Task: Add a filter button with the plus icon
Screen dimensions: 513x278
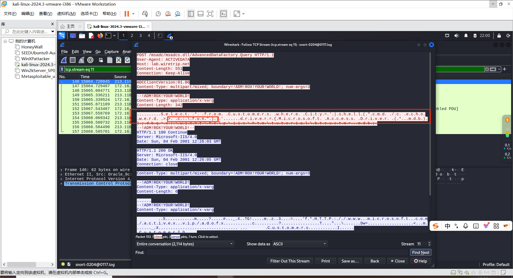Action: [504, 69]
